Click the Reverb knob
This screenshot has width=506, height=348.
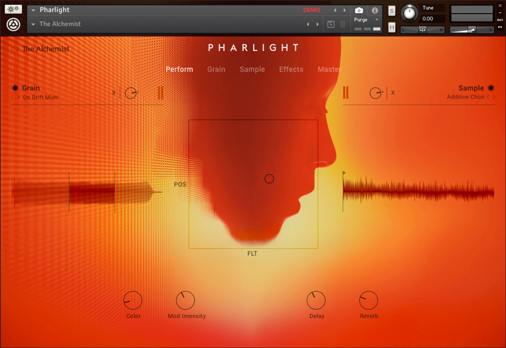pos(369,300)
